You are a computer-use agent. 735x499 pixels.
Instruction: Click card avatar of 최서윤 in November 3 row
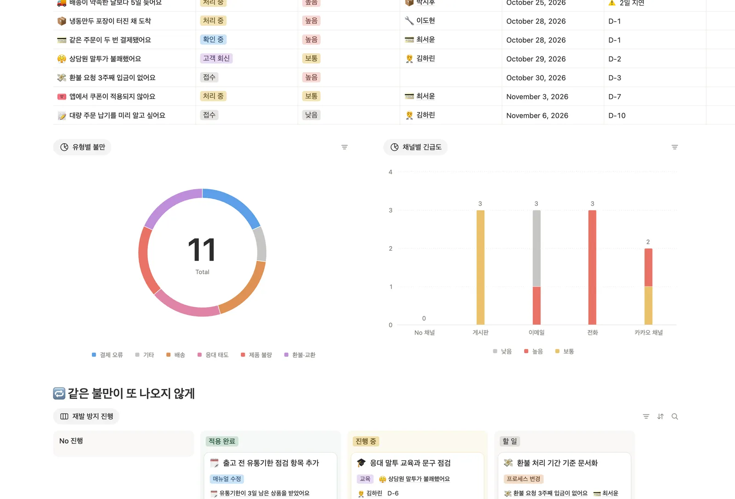click(409, 96)
